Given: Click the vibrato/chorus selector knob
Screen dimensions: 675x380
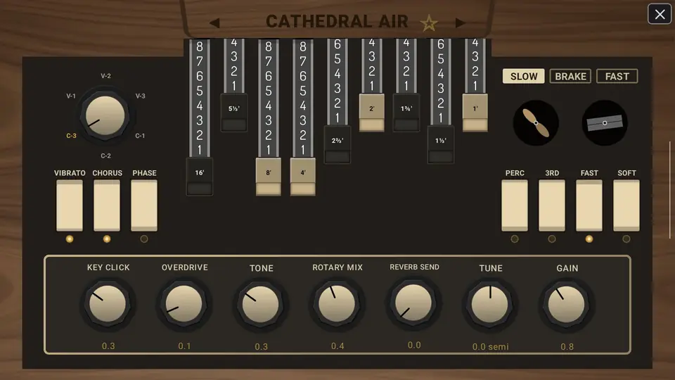Looking at the screenshot, I should point(105,115).
